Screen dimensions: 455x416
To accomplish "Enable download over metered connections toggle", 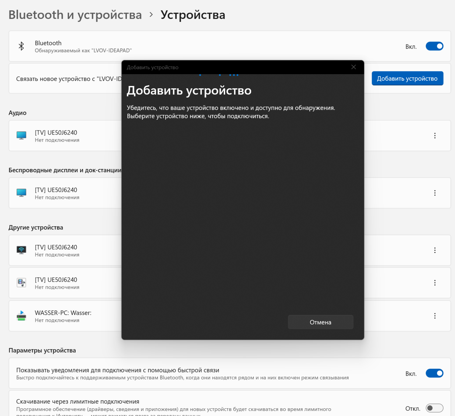I will pos(434,408).
